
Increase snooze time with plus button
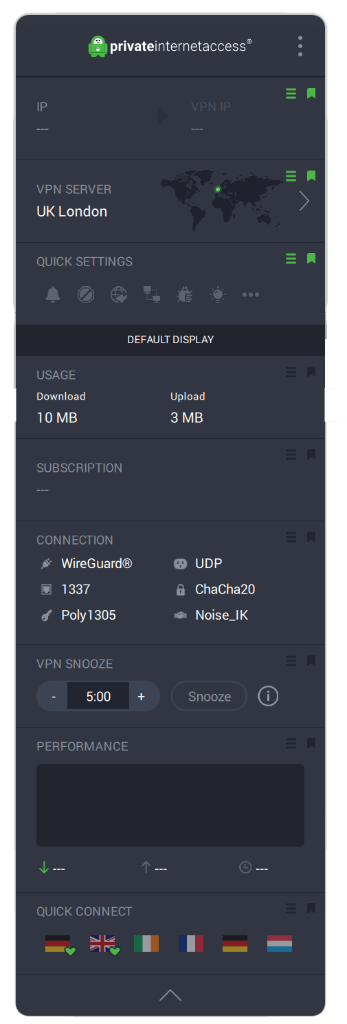pyautogui.click(x=142, y=696)
